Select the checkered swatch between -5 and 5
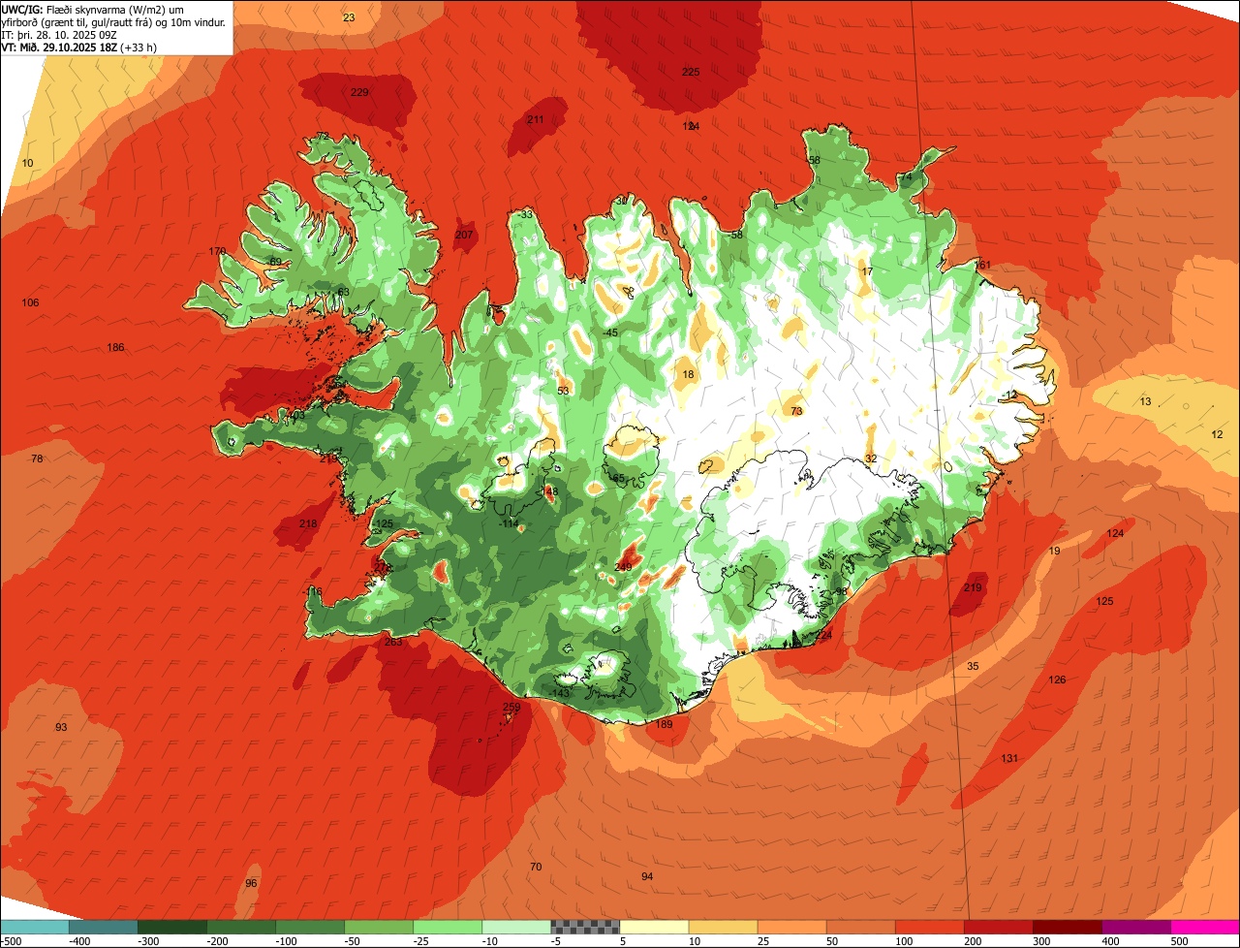Viewport: 1240px width, 948px height. point(585,926)
